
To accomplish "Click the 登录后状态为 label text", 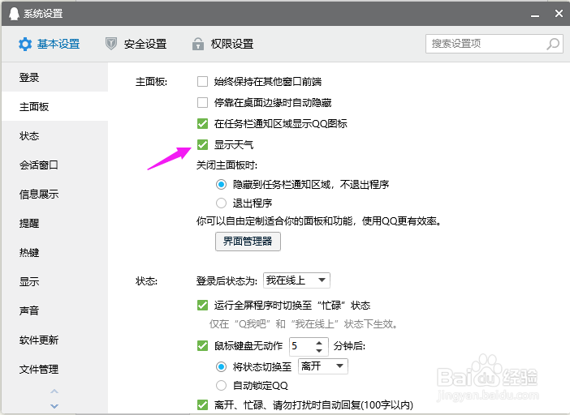I will (x=227, y=280).
